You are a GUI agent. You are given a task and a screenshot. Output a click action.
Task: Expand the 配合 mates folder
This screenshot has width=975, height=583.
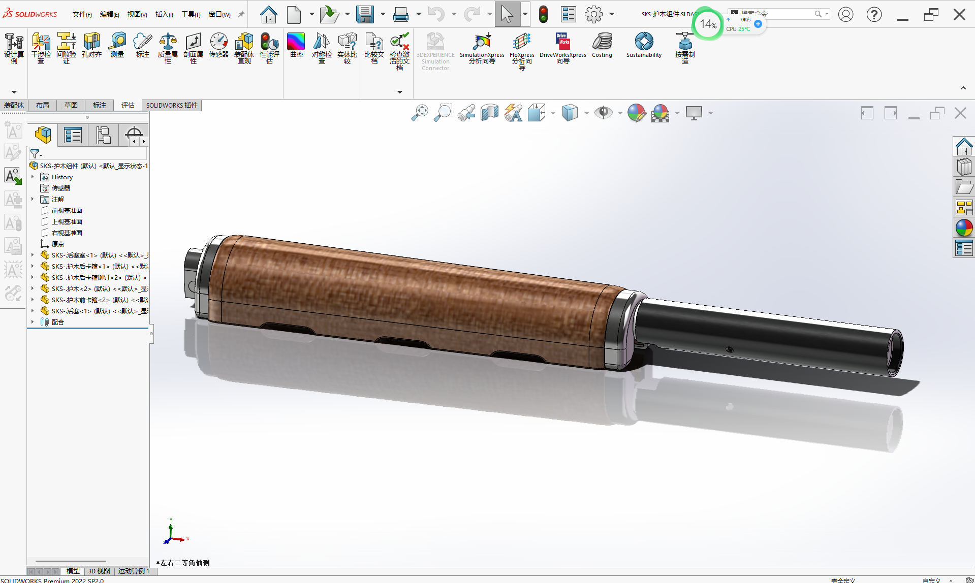click(33, 322)
